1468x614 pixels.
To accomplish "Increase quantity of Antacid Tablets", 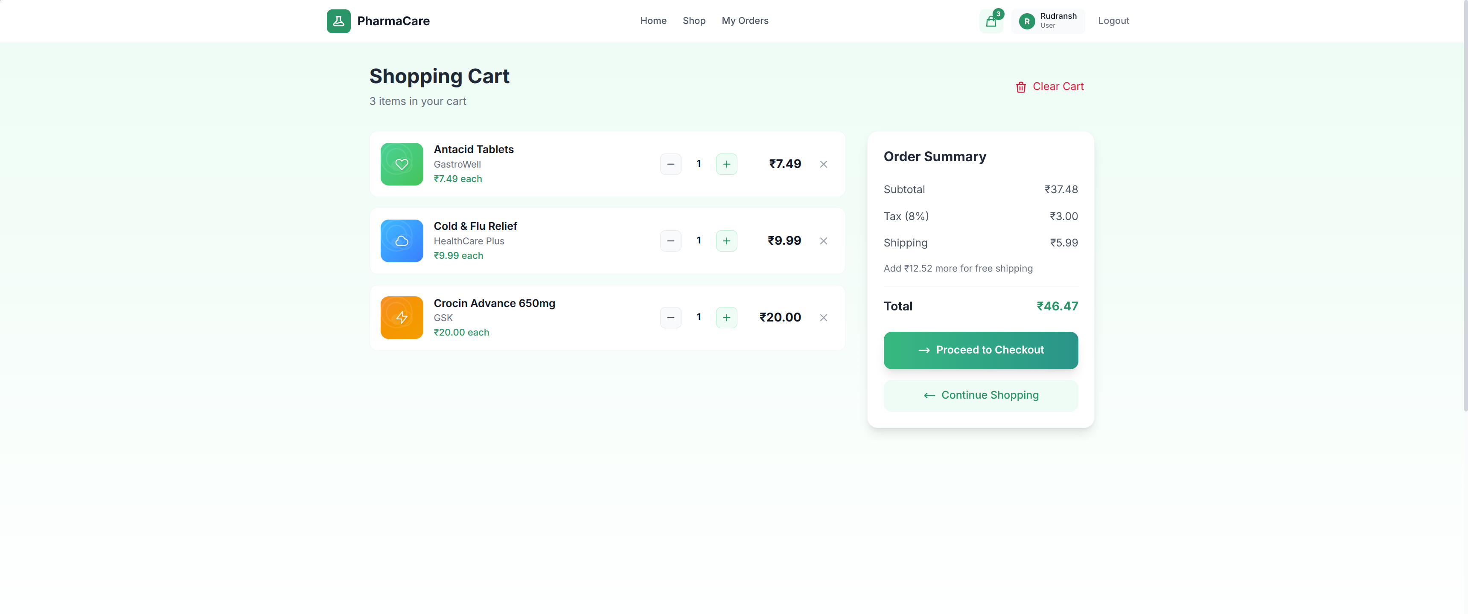I will (727, 164).
